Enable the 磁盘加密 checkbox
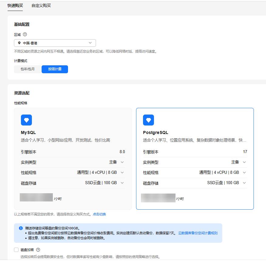The image size is (266, 261). tap(16, 250)
